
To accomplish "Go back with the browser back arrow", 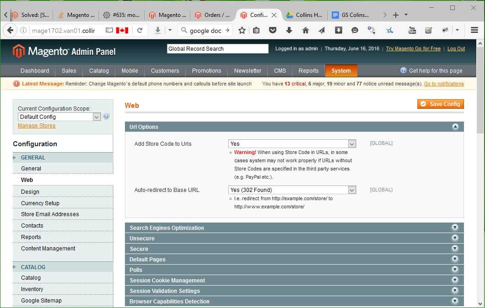I will click(10, 30).
